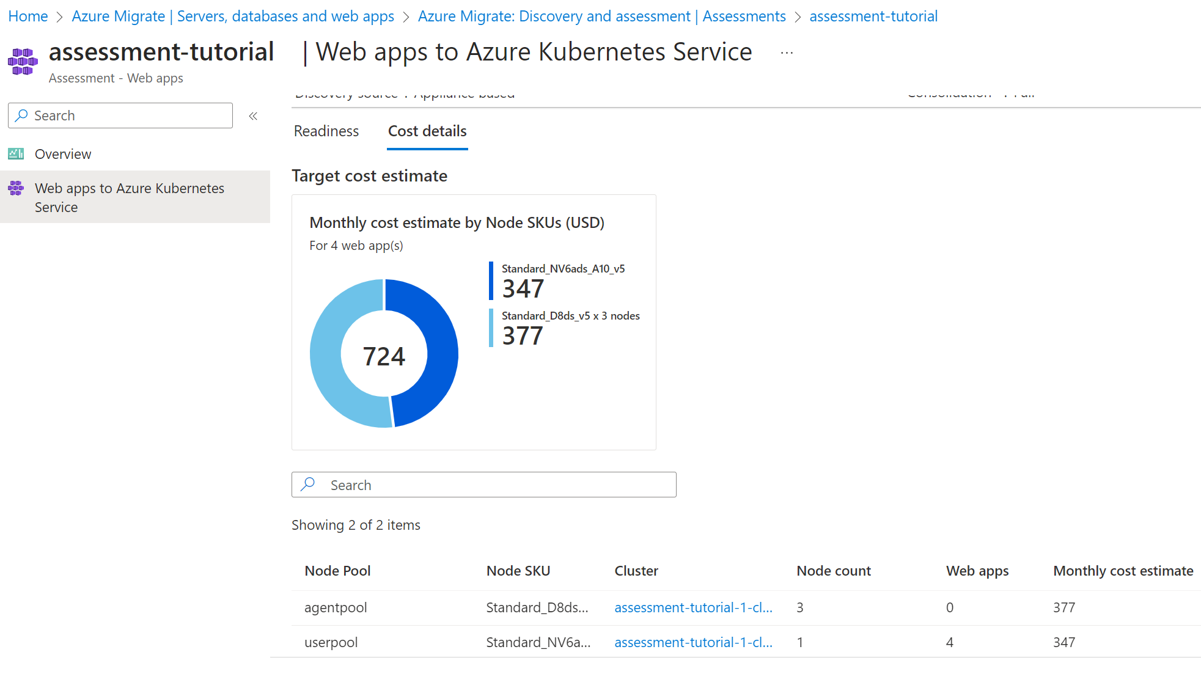Click the donut chart center value 724
Viewport: 1201px width, 674px height.
pos(384,354)
